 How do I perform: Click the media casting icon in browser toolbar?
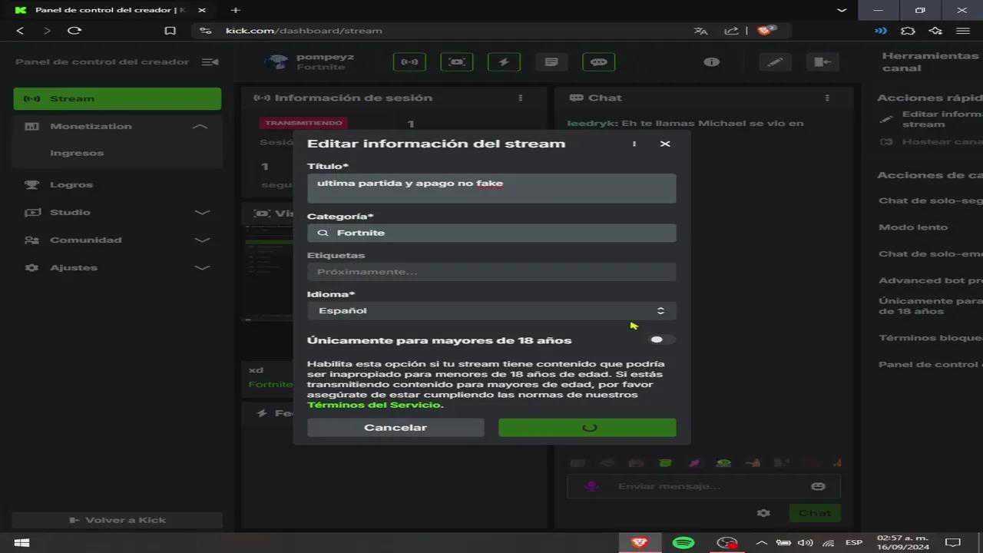(x=880, y=31)
